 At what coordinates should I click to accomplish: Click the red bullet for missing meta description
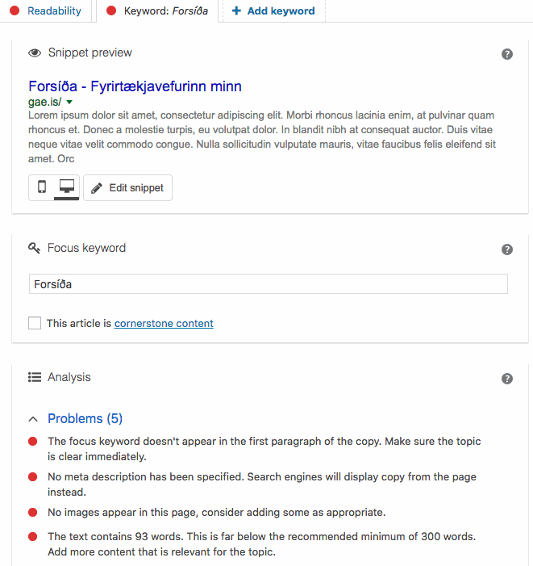pos(33,477)
